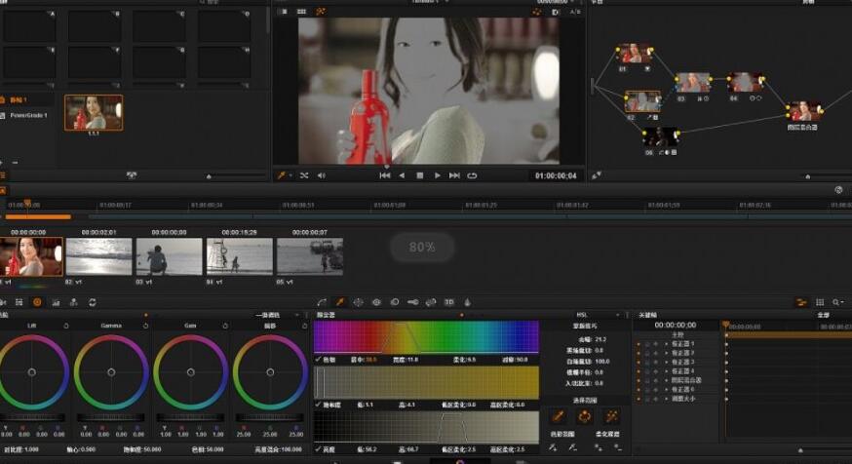The width and height of the screenshot is (852, 464).
Task: Click the viewer timecode 01:00:00:04
Action: coord(556,175)
